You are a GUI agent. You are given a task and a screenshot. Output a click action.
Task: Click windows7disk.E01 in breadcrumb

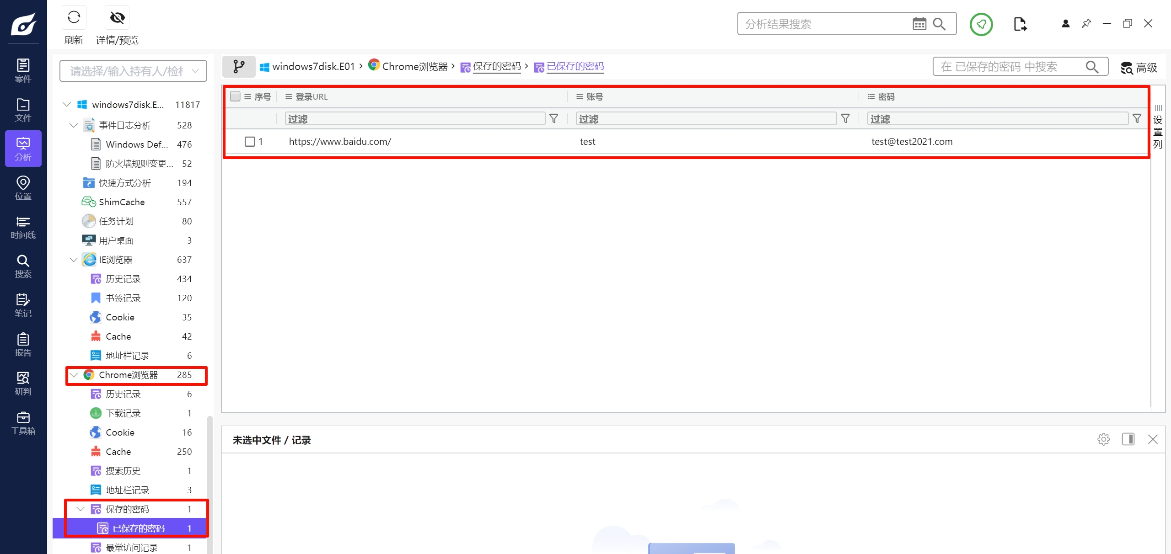click(313, 67)
